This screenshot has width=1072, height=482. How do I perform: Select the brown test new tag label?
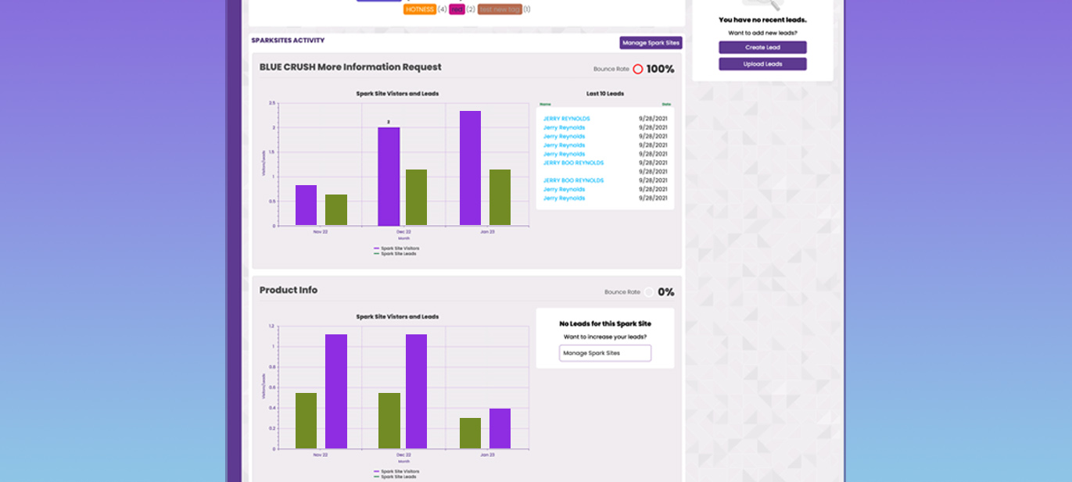pyautogui.click(x=500, y=9)
